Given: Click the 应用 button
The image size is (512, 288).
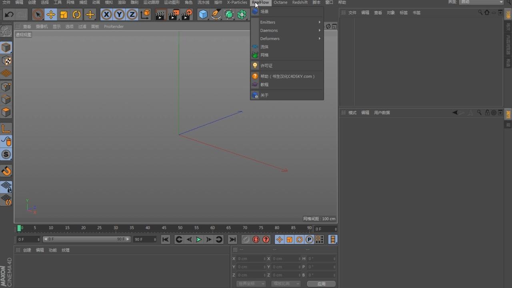Looking at the screenshot, I should pyautogui.click(x=321, y=283).
